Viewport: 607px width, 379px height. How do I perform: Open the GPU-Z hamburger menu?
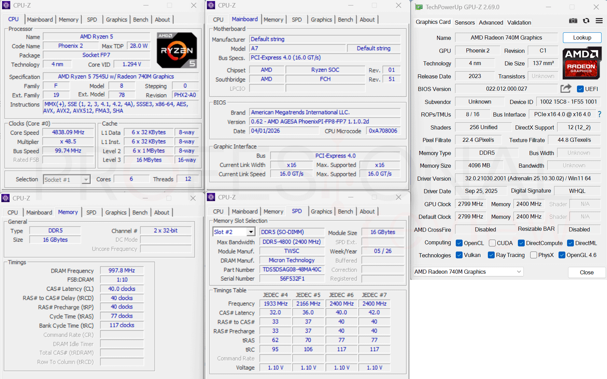tap(599, 21)
